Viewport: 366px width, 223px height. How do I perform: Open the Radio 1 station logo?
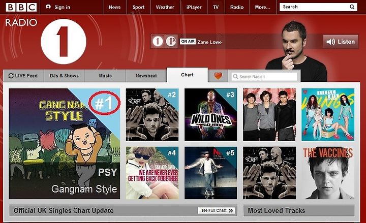64,42
